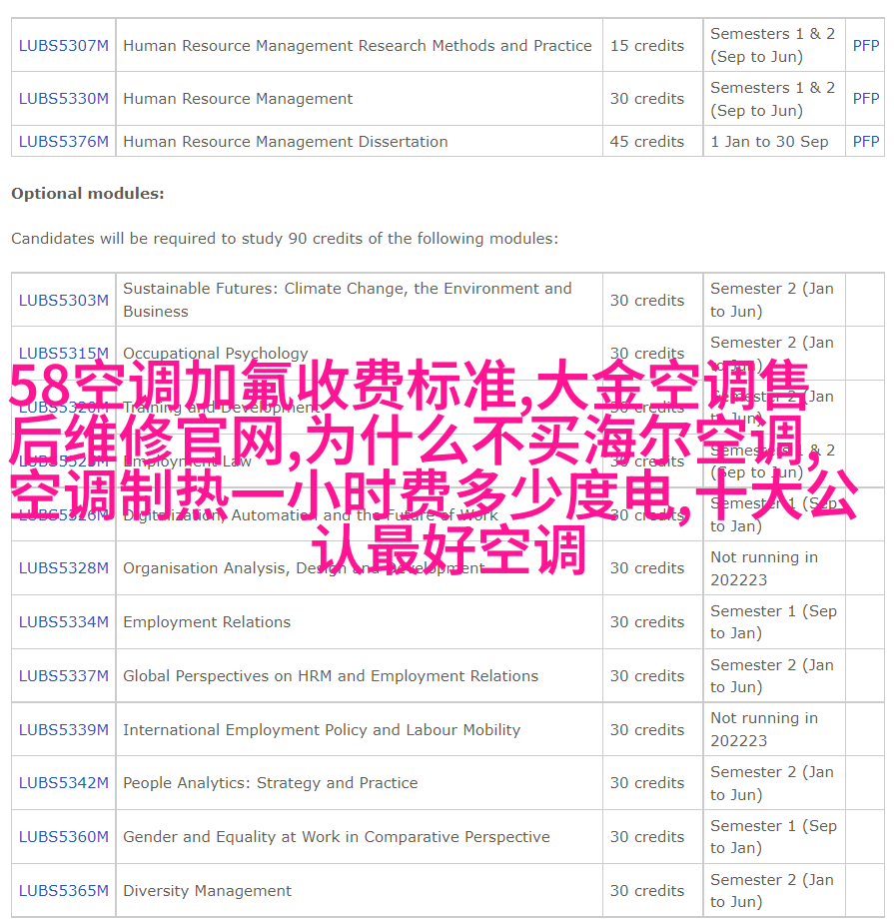Click 'Optional modules:' heading
This screenshot has height=921, width=894.
[88, 194]
